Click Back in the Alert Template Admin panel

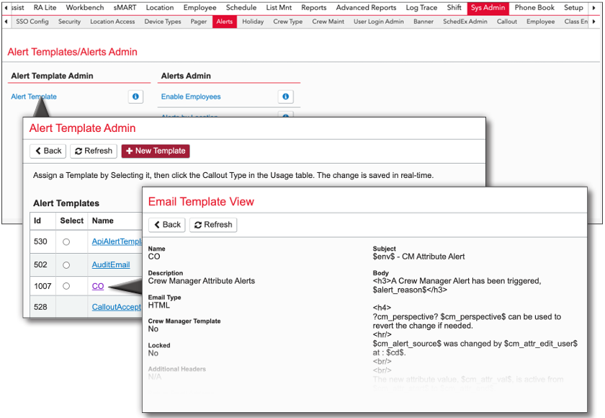pyautogui.click(x=48, y=151)
